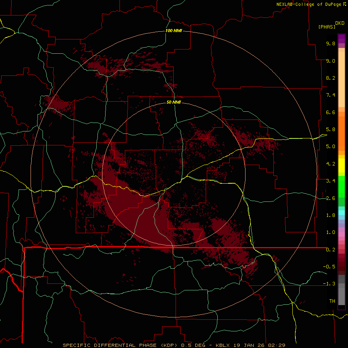348x348 pixels.
Task: Click the 7.4 legend value
Action: click(x=331, y=95)
